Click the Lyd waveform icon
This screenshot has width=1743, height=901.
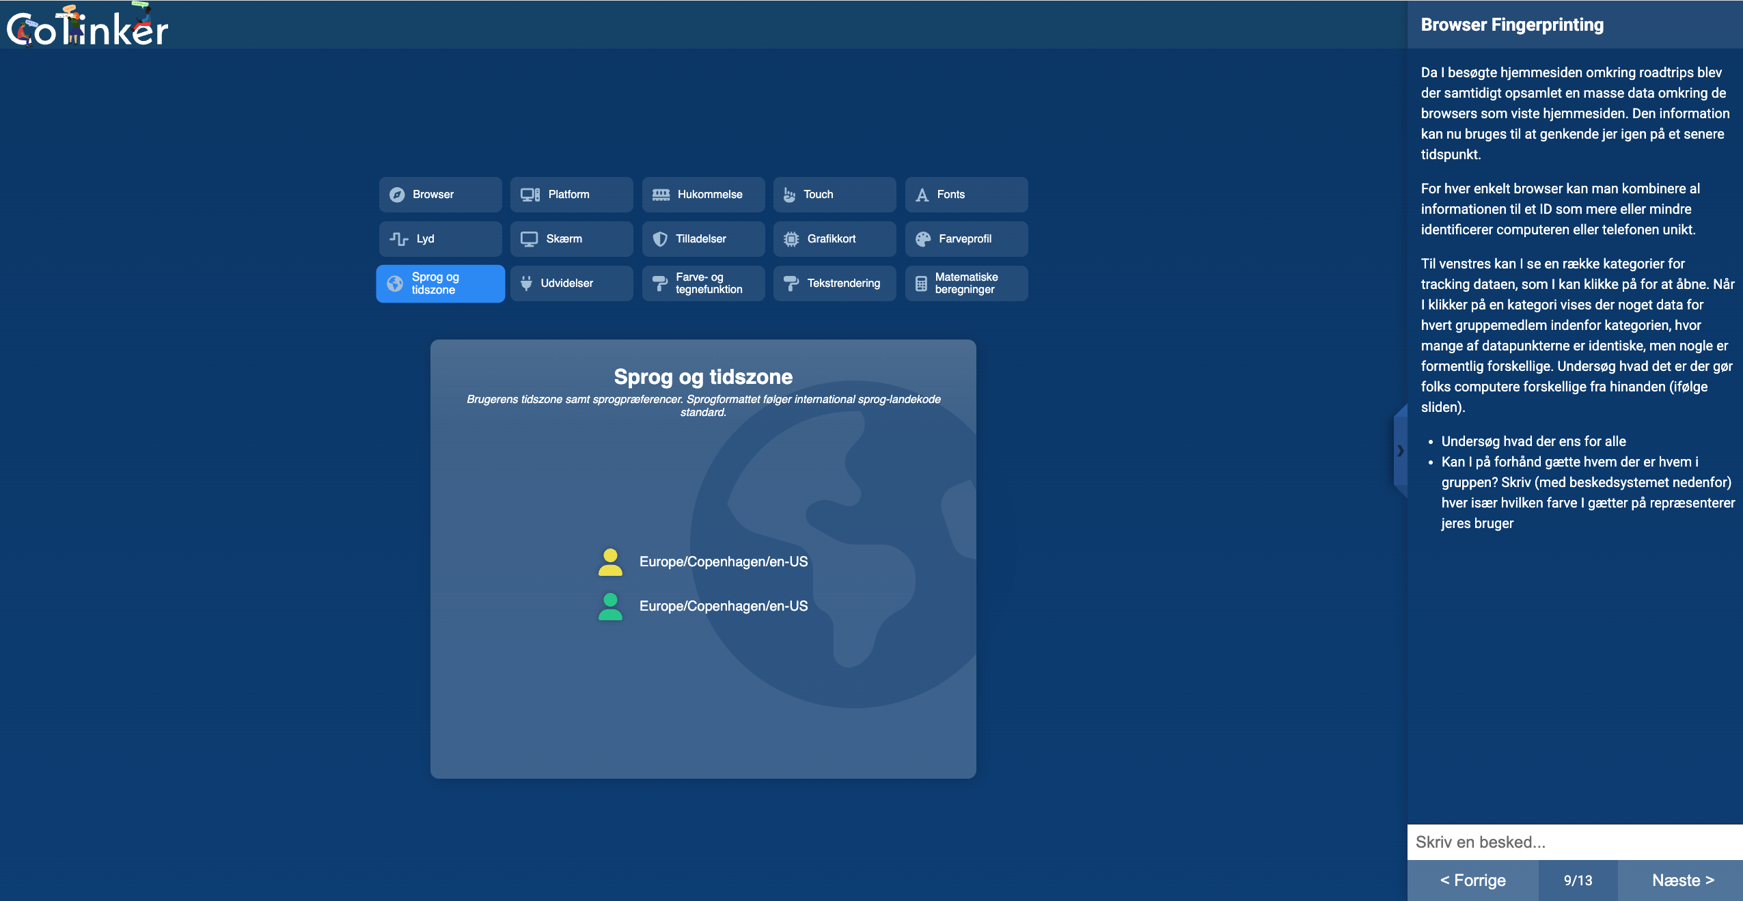399,239
